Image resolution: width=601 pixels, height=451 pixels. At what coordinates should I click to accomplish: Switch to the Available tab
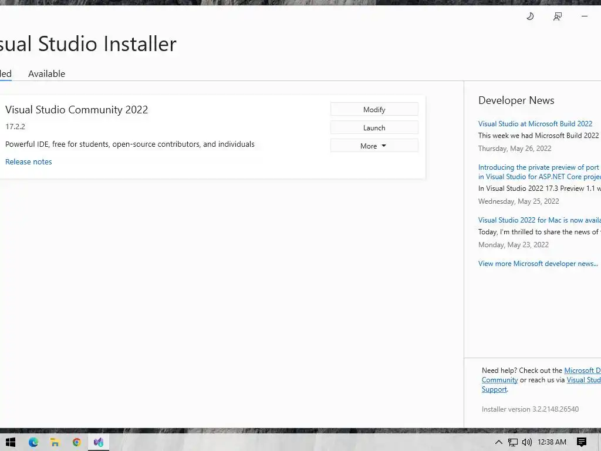click(x=46, y=73)
